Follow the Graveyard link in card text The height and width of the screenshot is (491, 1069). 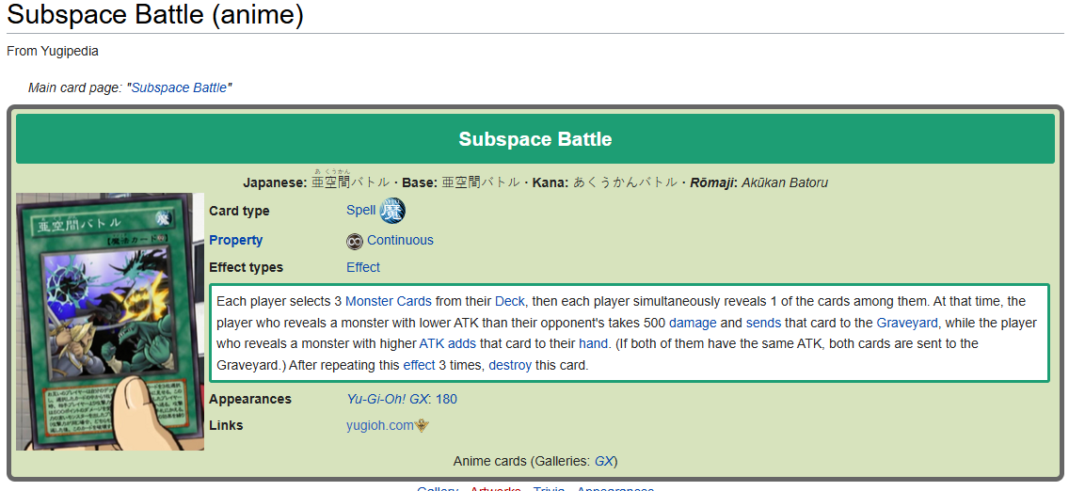tap(907, 323)
